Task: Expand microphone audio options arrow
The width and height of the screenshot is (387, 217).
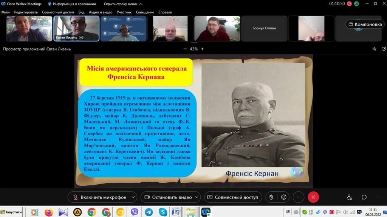Action: tap(133, 197)
